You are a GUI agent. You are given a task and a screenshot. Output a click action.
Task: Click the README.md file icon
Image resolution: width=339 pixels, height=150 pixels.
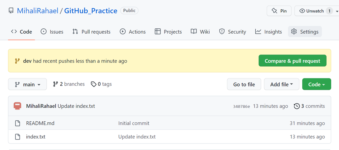(18, 123)
